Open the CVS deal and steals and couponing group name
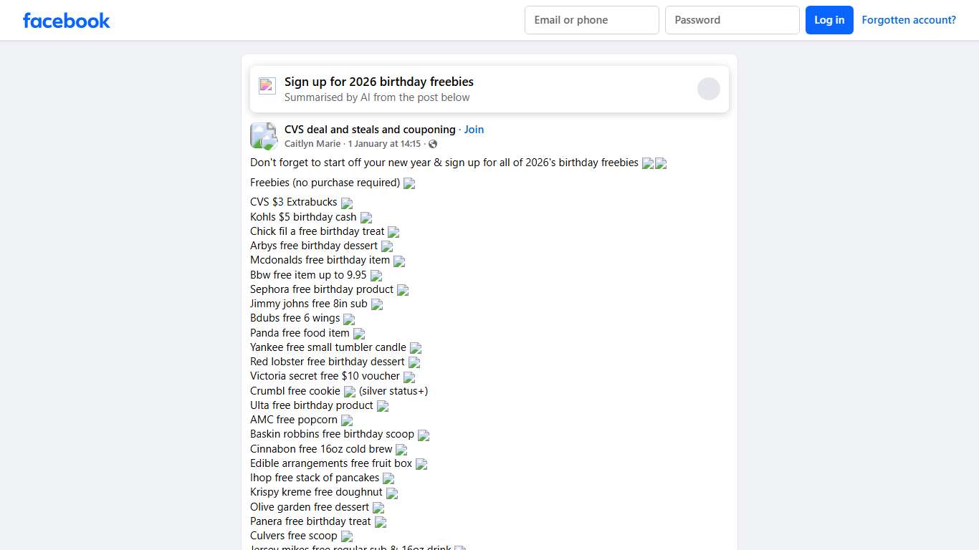 (370, 130)
